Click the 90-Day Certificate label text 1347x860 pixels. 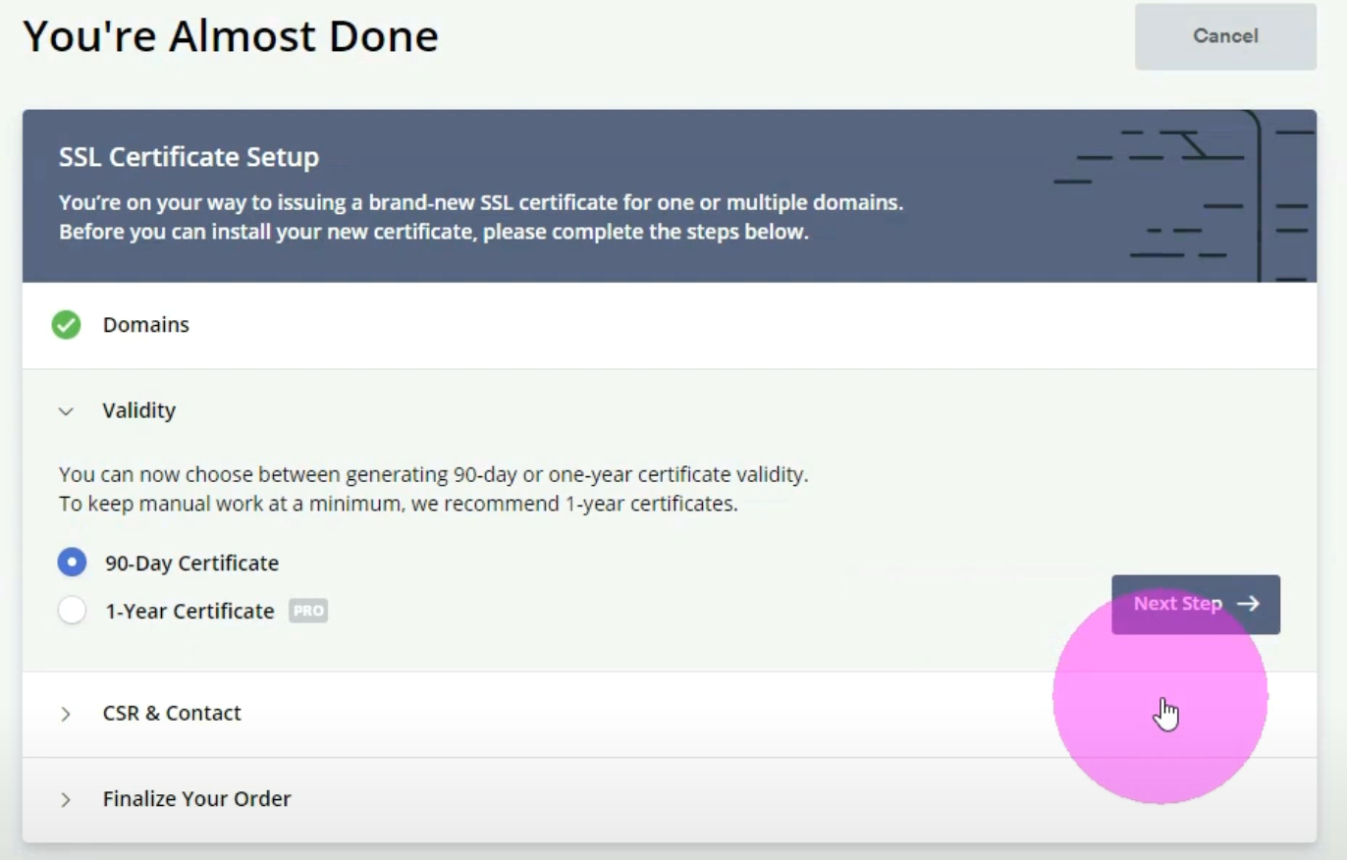tap(191, 564)
